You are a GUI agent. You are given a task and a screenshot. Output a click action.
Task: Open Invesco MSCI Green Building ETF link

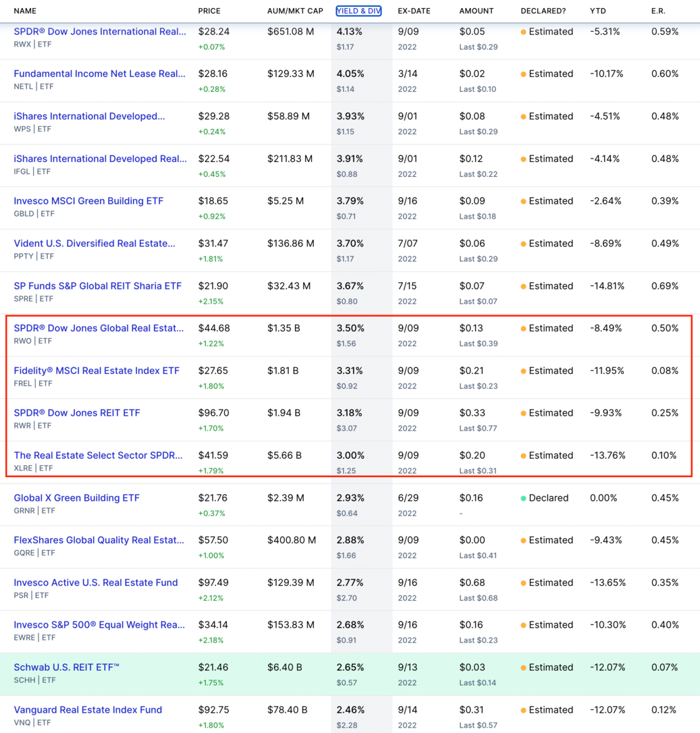coord(88,200)
